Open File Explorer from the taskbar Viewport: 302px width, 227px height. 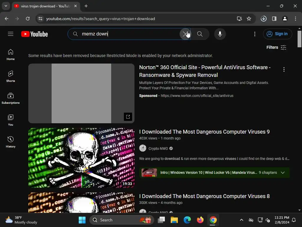174,220
